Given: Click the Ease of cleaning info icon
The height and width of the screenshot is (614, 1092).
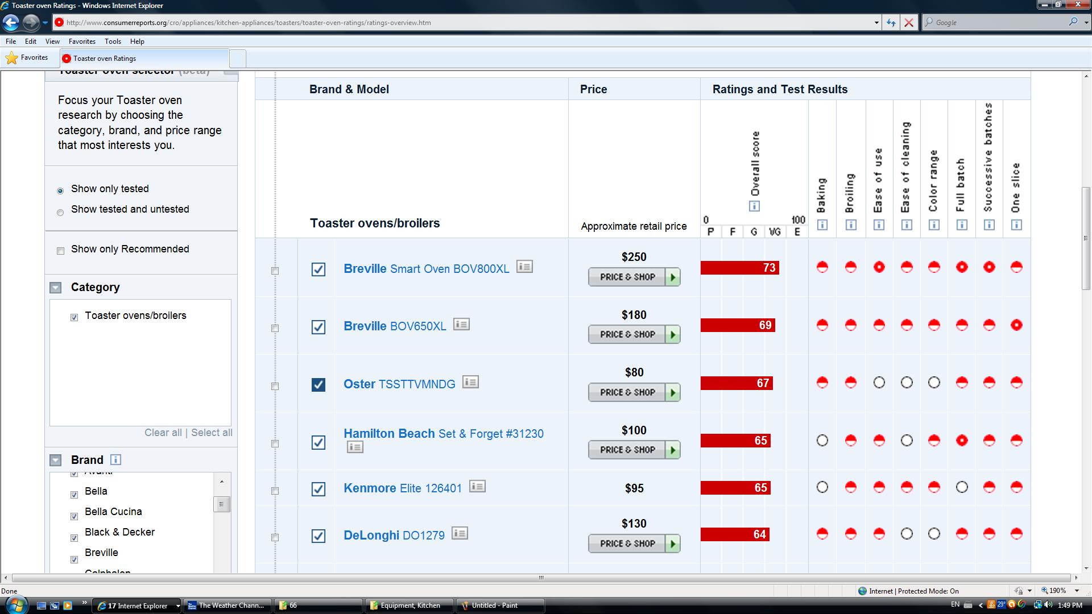Looking at the screenshot, I should coord(907,225).
